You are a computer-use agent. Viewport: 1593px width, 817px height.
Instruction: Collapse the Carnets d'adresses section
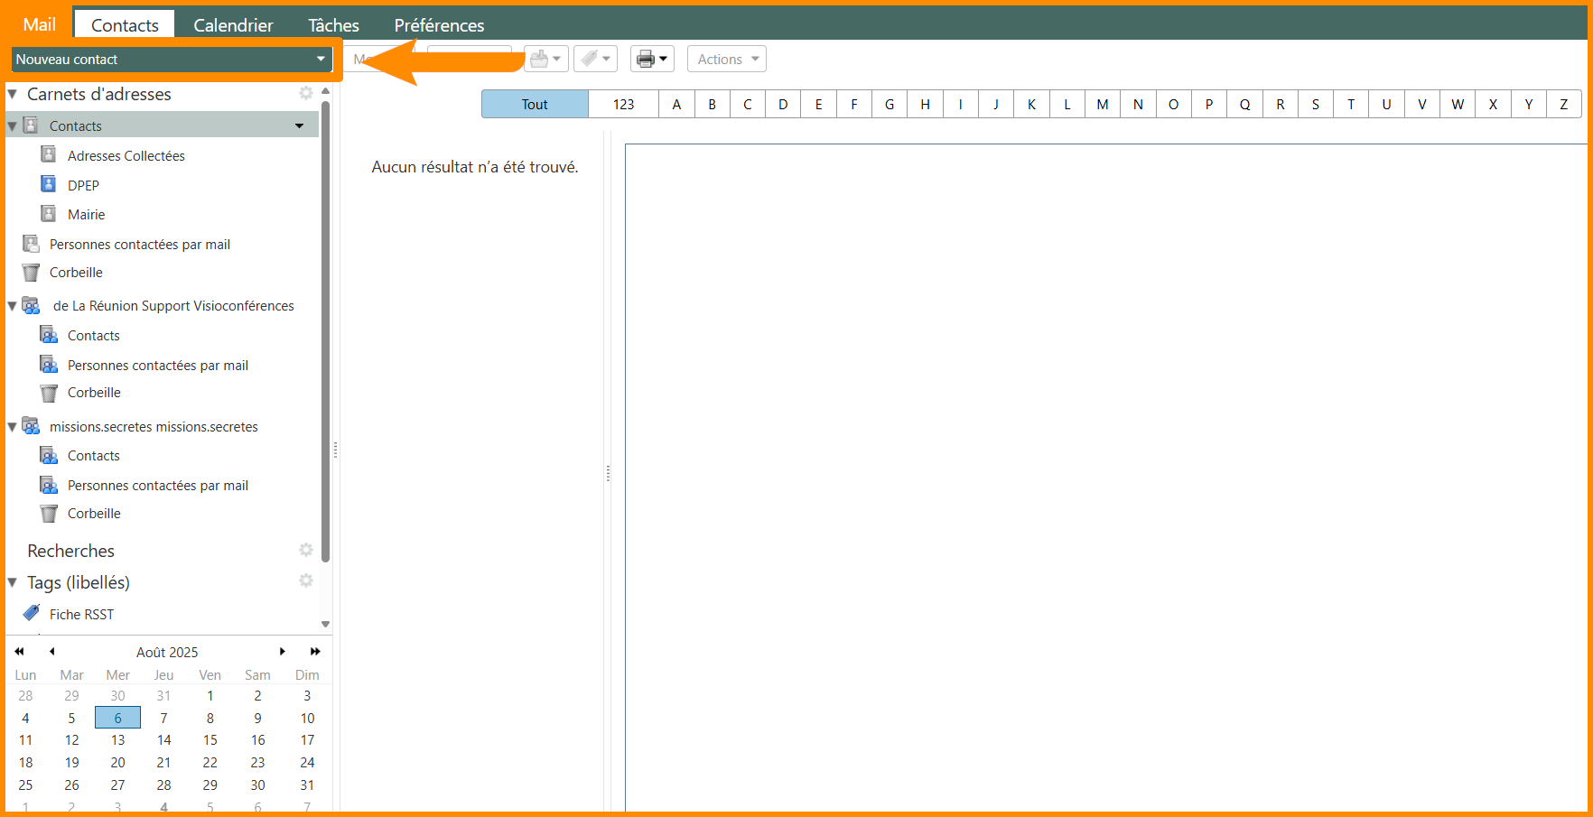13,94
